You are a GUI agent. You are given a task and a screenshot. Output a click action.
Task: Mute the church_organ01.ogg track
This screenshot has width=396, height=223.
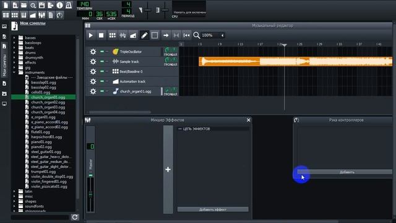click(x=102, y=91)
